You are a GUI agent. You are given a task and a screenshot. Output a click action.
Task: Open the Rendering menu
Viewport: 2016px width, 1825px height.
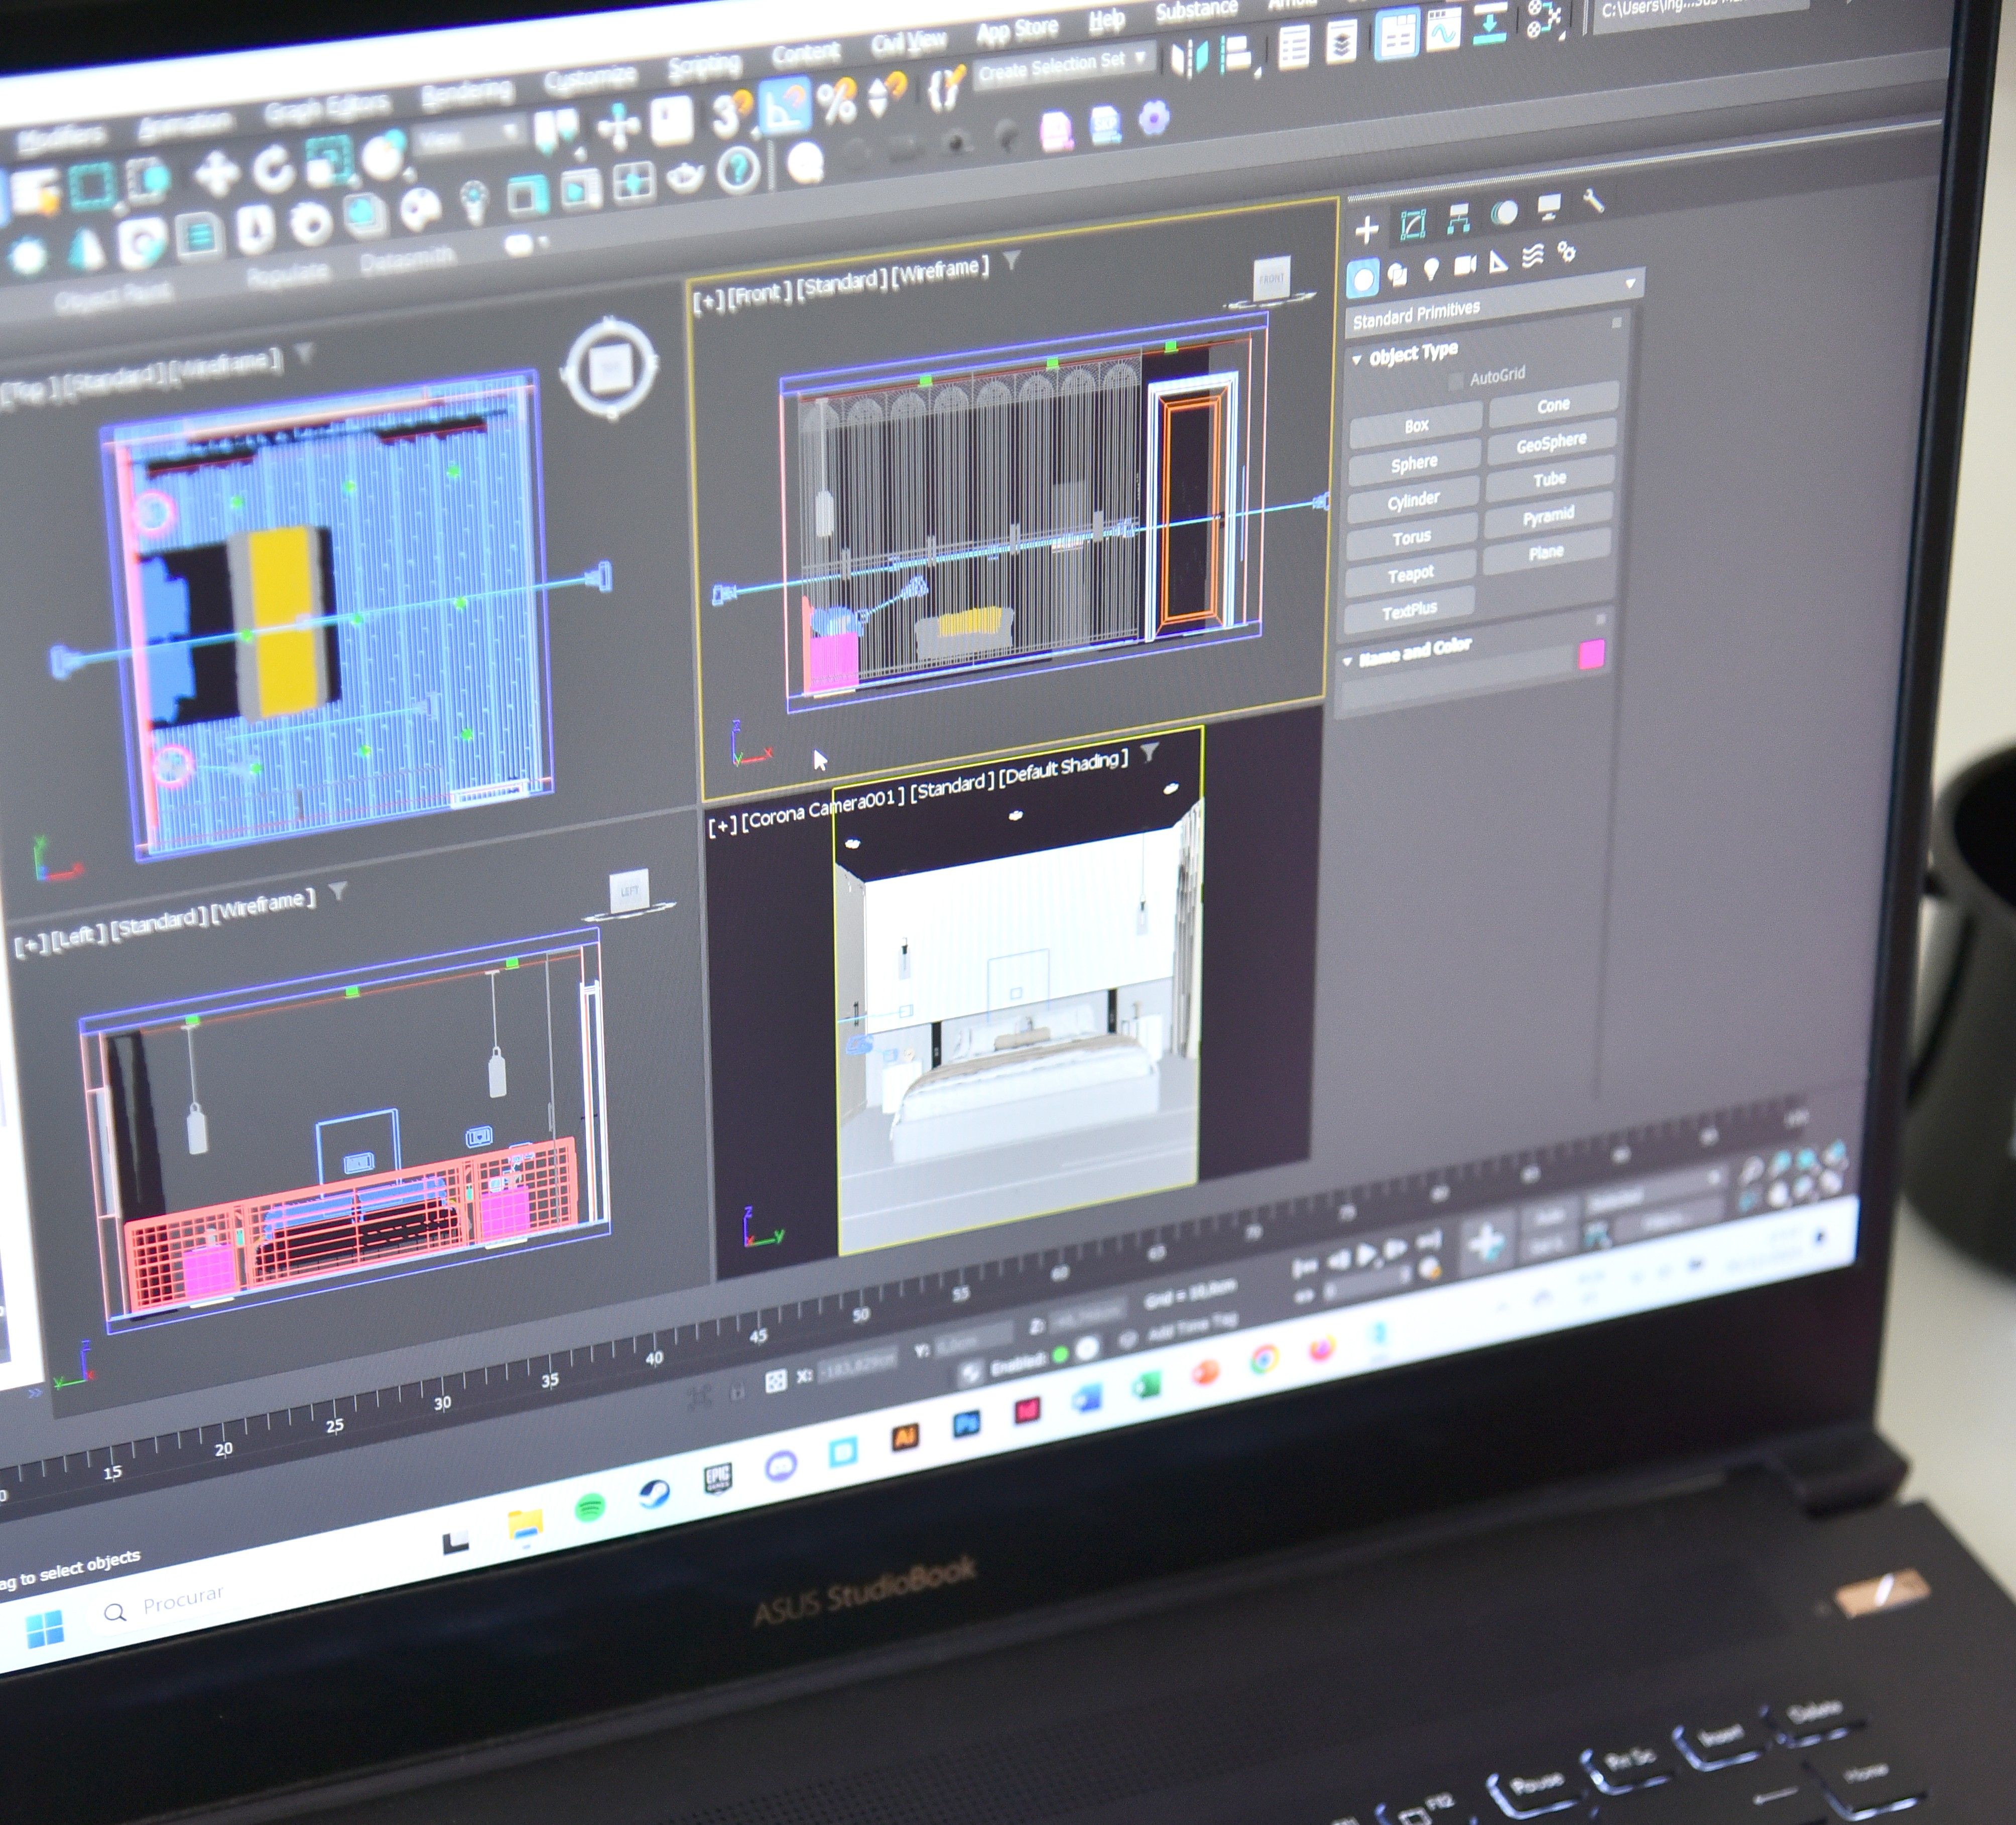tap(466, 94)
